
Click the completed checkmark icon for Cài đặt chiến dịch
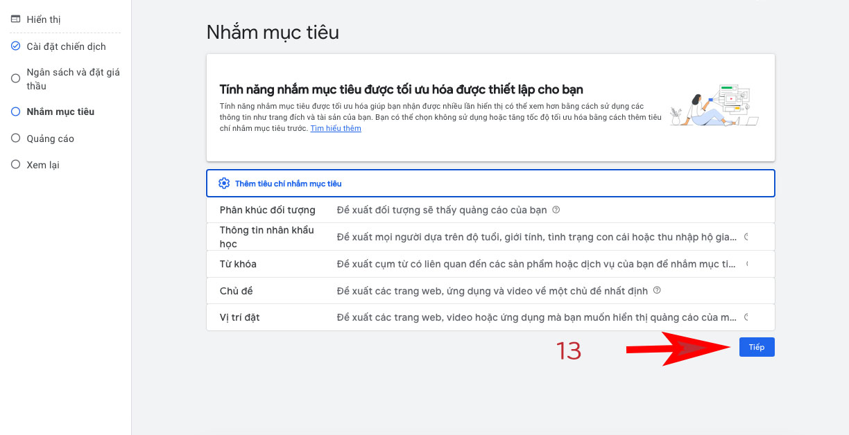(x=15, y=46)
